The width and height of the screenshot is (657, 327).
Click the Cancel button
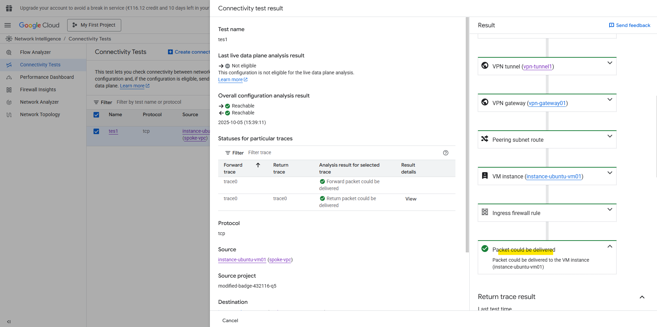(230, 320)
